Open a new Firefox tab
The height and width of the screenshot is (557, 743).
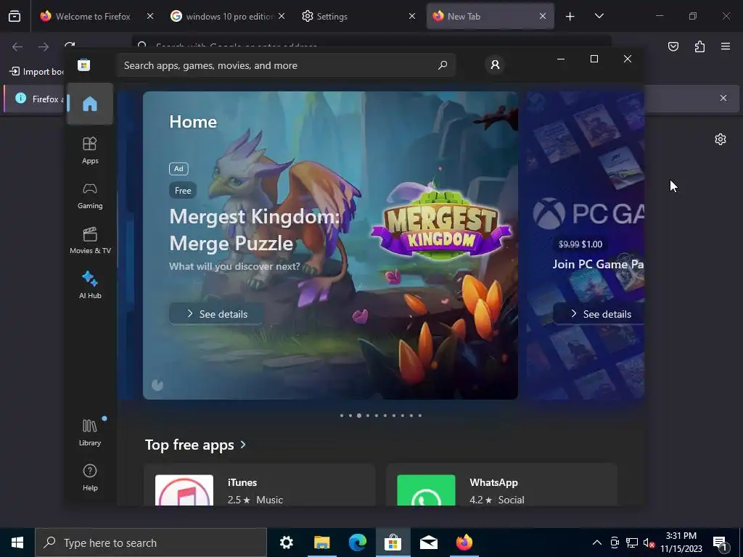570,17
